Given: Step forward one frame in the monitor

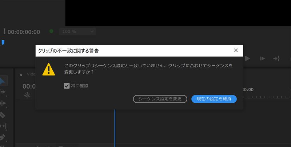Looking at the screenshot, I should click(x=262, y=58).
